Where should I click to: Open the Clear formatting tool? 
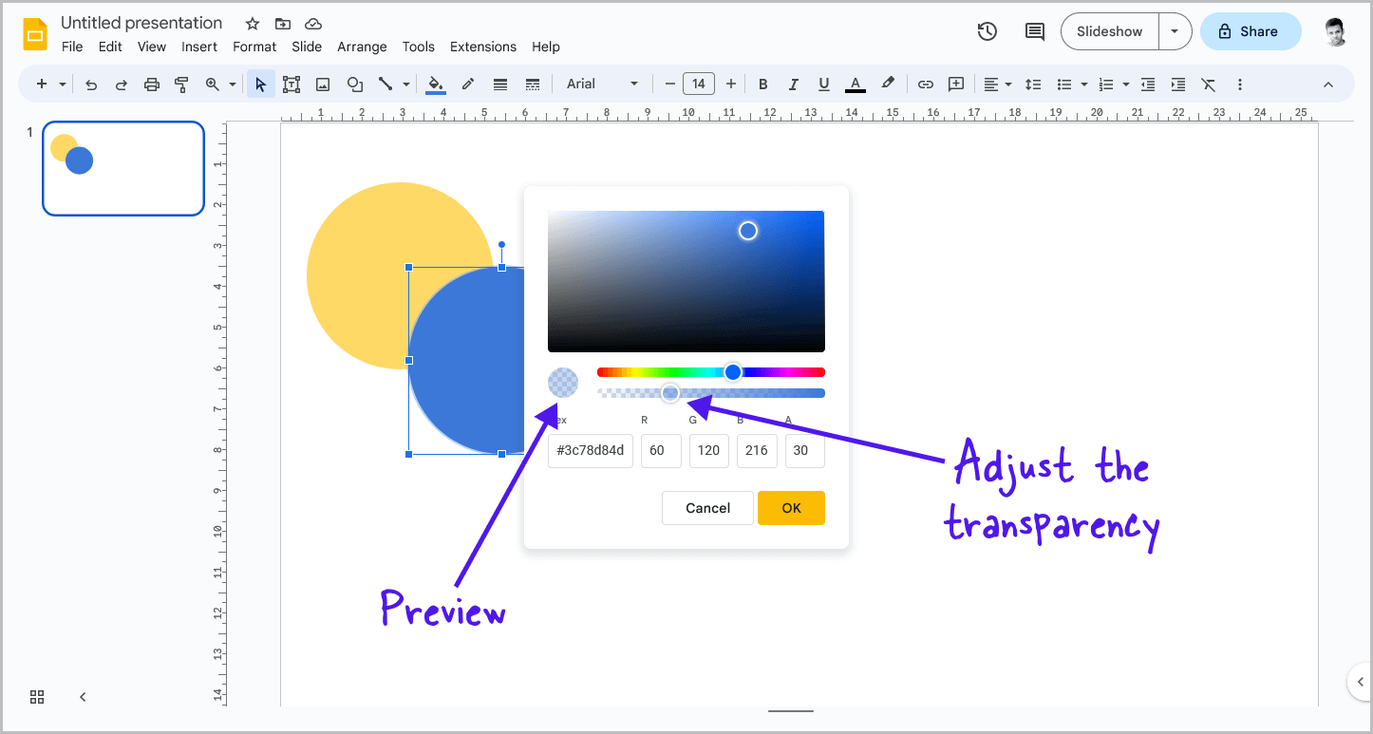(x=1208, y=84)
